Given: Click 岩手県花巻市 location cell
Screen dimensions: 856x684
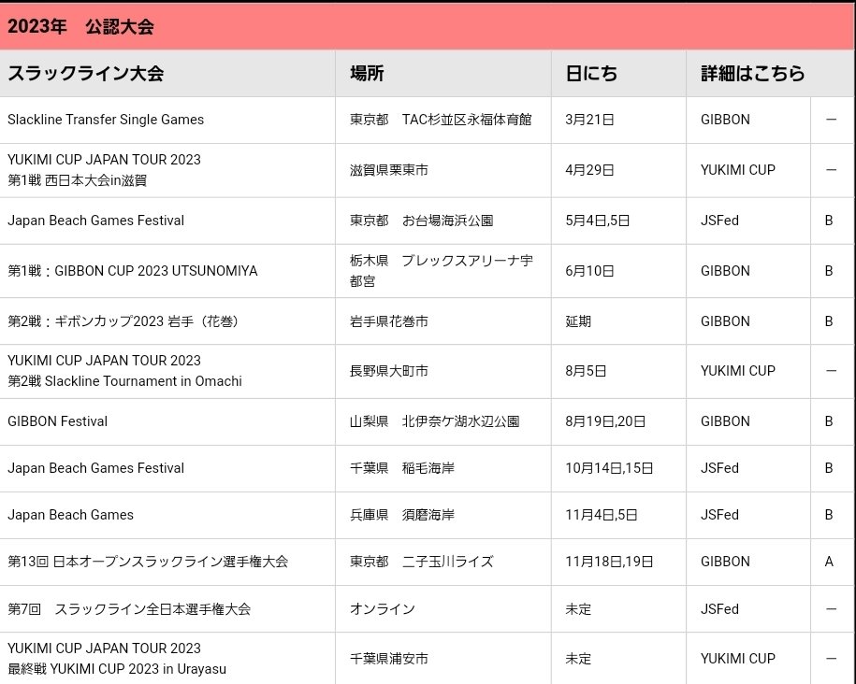Looking at the screenshot, I should 388,321.
